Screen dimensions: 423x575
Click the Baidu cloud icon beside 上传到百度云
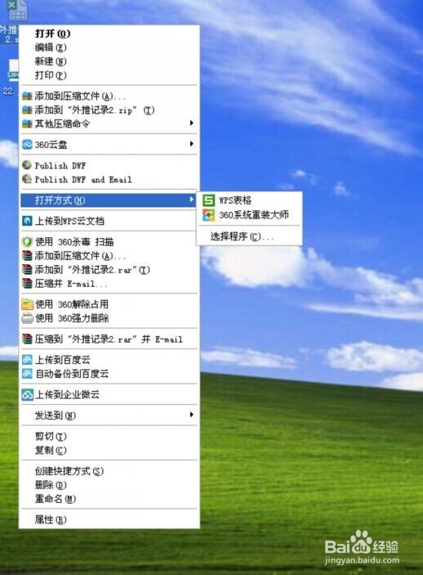(27, 360)
